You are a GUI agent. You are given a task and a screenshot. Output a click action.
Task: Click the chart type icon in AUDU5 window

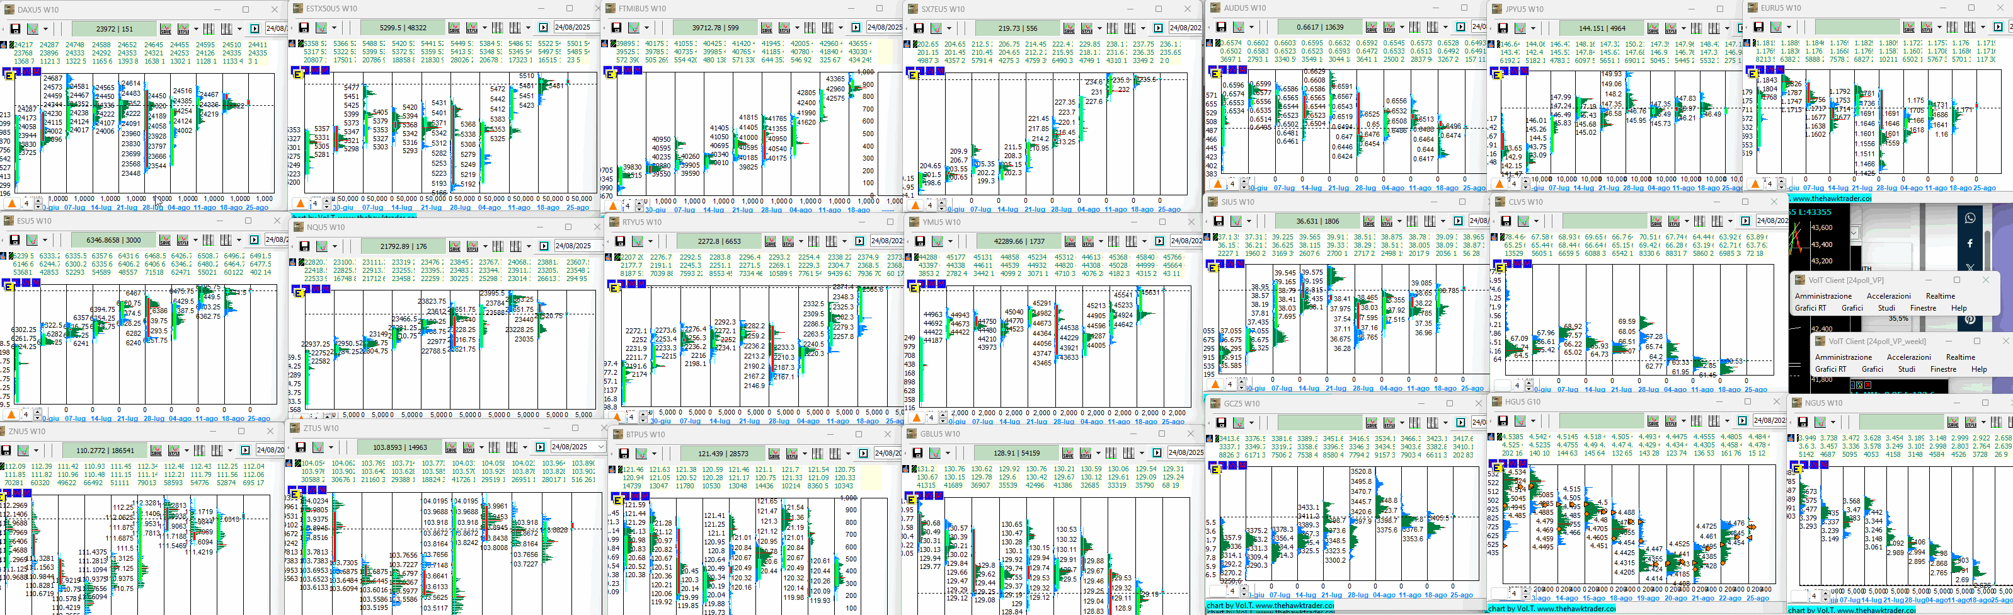[1239, 27]
